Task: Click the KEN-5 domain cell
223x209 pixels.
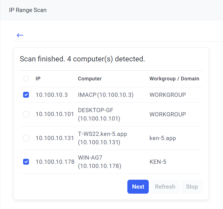Action: coord(158,162)
